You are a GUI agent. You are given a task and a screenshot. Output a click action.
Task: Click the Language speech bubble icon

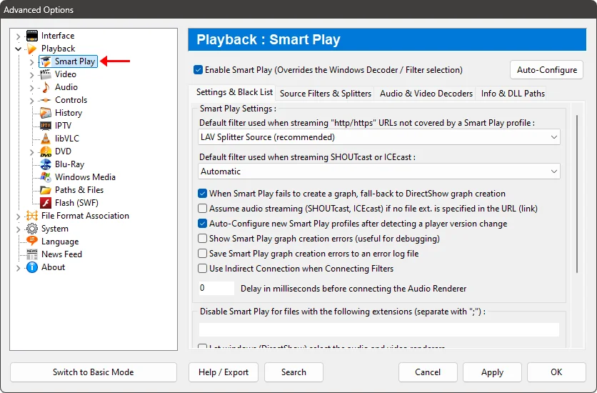point(32,241)
